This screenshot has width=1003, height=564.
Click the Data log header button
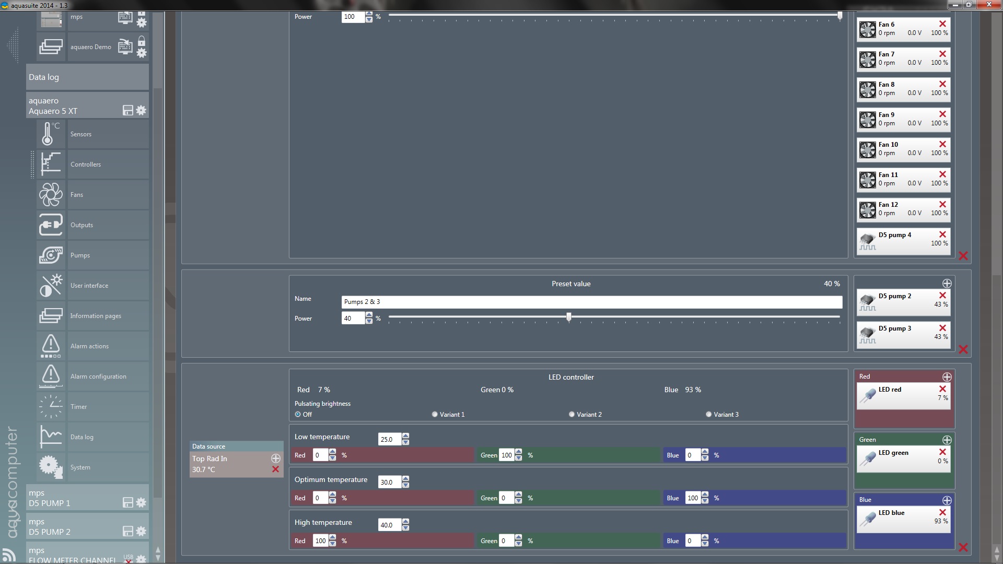coord(87,77)
